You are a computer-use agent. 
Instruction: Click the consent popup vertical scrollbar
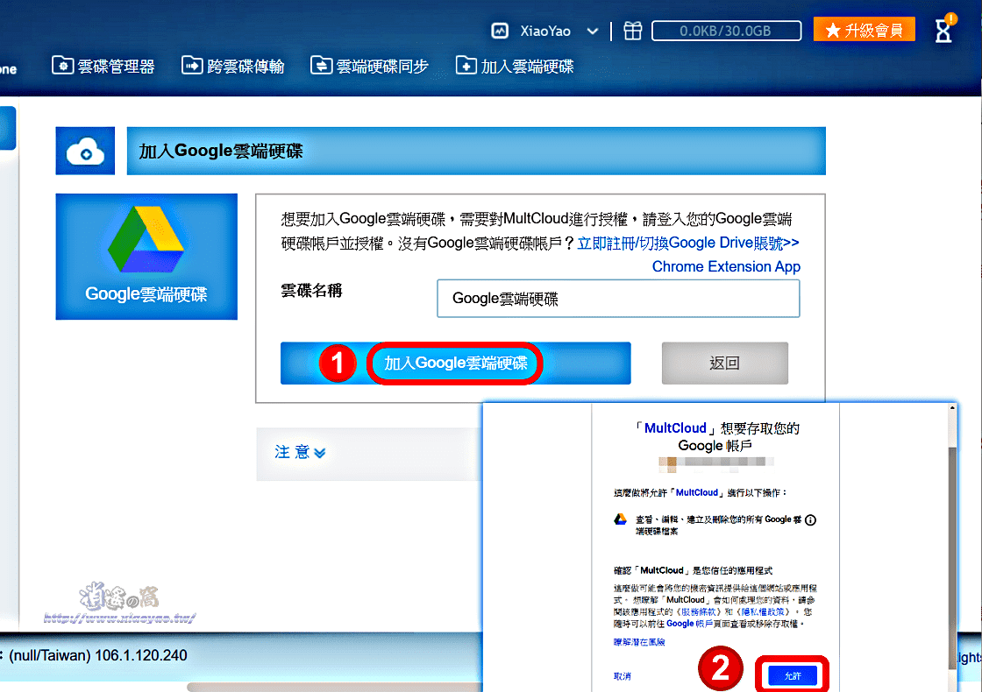click(952, 557)
